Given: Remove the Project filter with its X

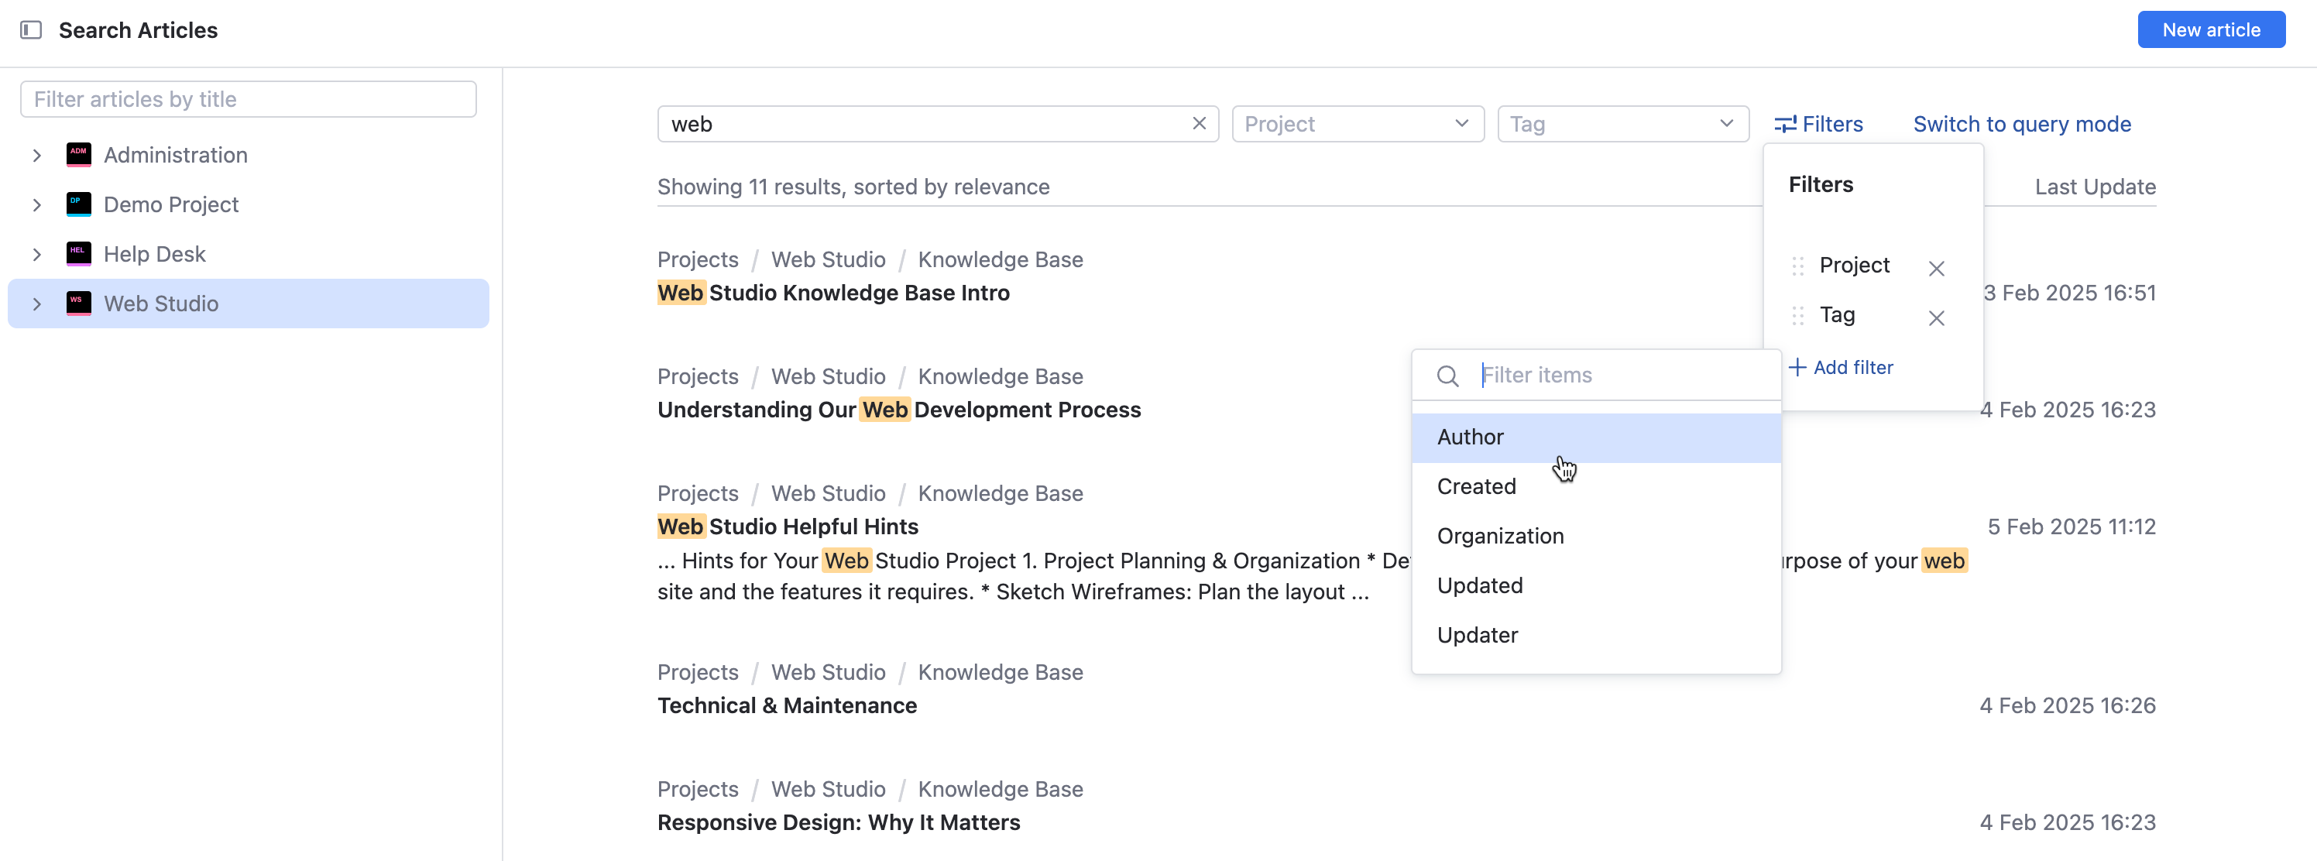Looking at the screenshot, I should (x=1937, y=267).
